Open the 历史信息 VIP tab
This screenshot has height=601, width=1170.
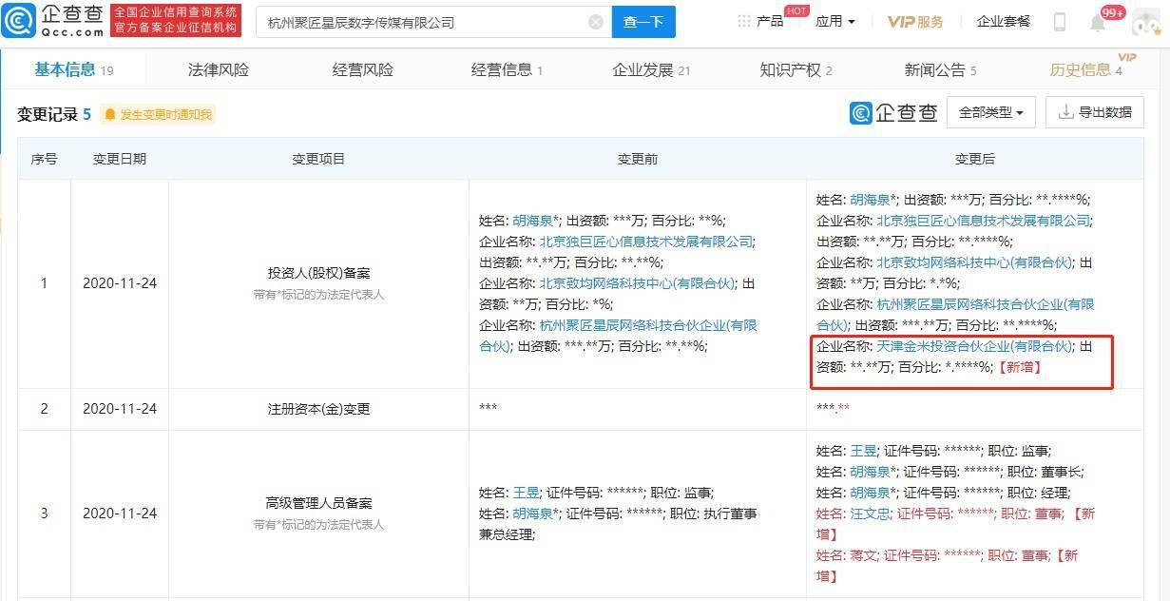(1085, 69)
